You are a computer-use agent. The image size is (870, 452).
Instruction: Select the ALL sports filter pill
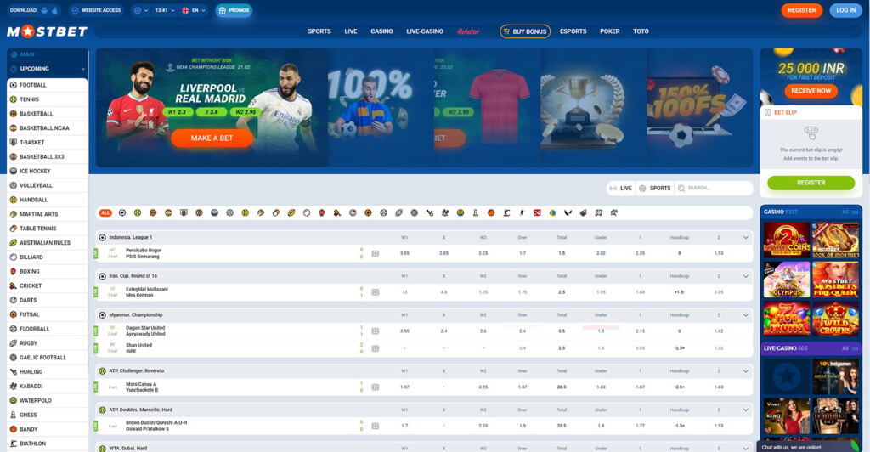(105, 212)
